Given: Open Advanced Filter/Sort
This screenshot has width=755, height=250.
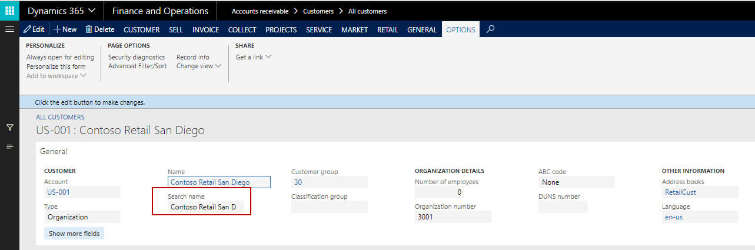Looking at the screenshot, I should point(137,66).
